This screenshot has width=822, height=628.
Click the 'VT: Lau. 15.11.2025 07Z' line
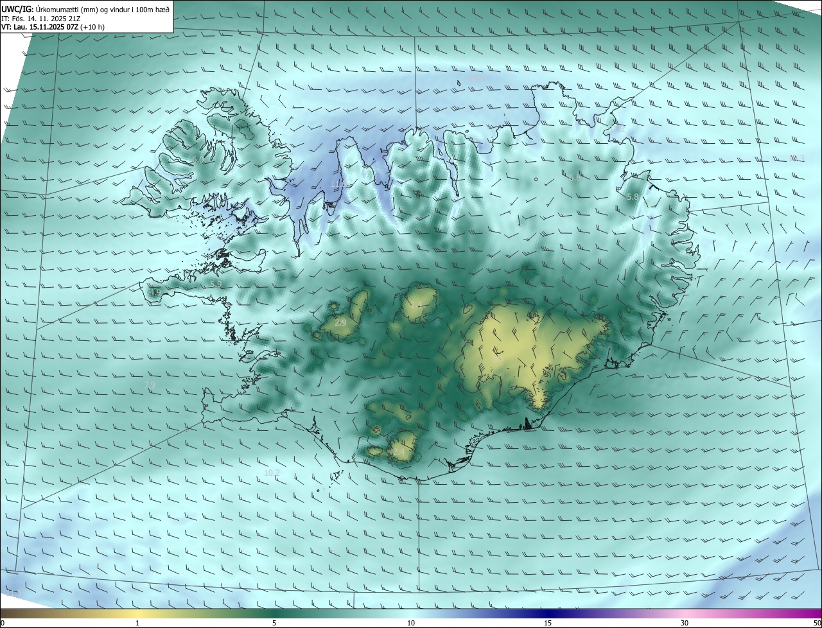[x=53, y=27]
